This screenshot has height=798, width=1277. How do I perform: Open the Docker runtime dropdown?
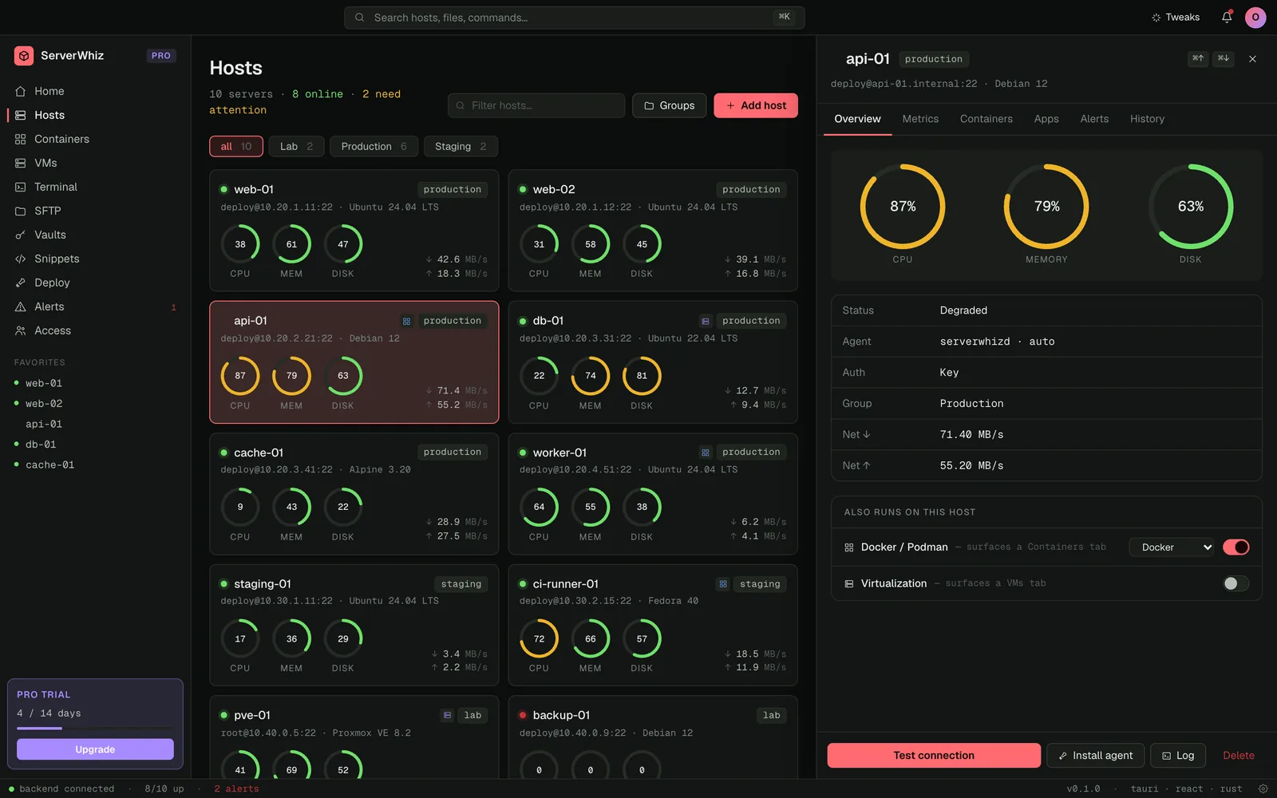[1172, 547]
